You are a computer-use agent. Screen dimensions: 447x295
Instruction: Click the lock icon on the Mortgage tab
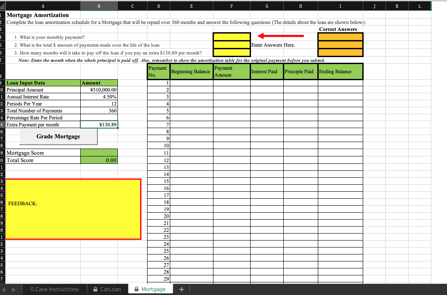(x=137, y=289)
